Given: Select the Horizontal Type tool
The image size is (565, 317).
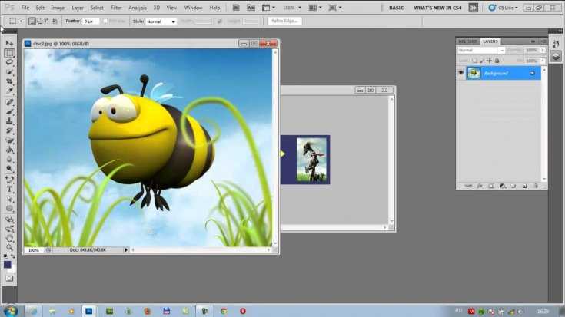Looking at the screenshot, I should pyautogui.click(x=9, y=190).
